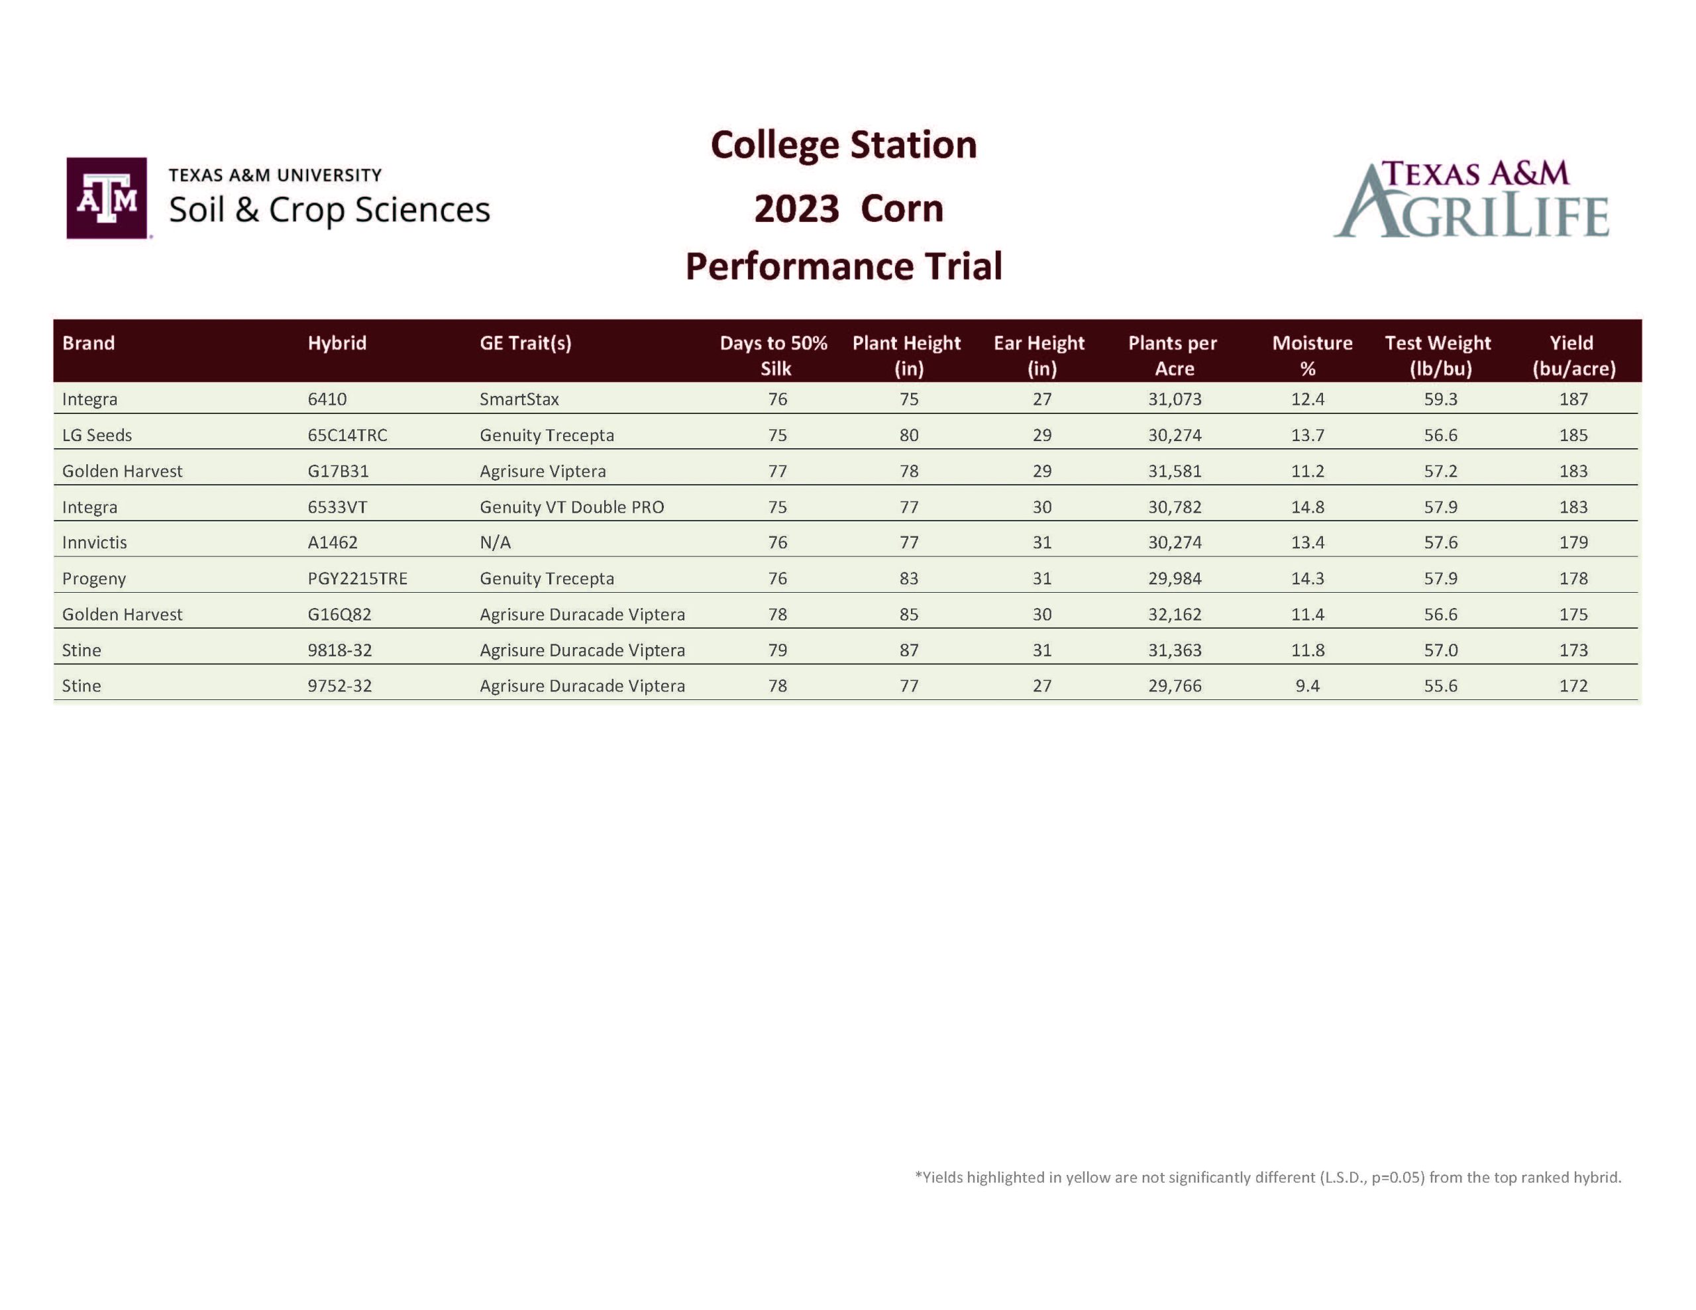Click the Texas A&M AgriLife logo
Screen dimensions: 1696x1310
click(1471, 199)
